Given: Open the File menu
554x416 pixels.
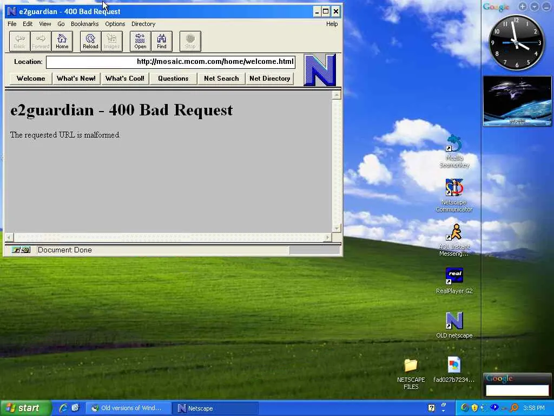Looking at the screenshot, I should pyautogui.click(x=12, y=24).
